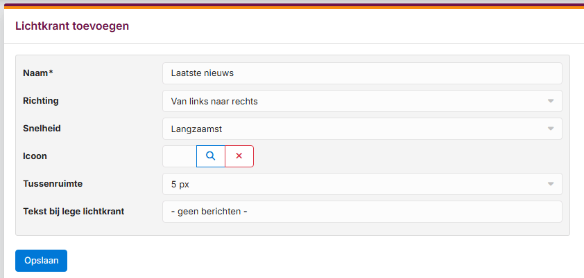The height and width of the screenshot is (278, 584).
Task: Click the arrow on the Tussenruimte dropdown
Action: [x=551, y=184]
